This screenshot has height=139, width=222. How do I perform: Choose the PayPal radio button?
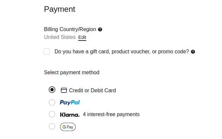52,102
